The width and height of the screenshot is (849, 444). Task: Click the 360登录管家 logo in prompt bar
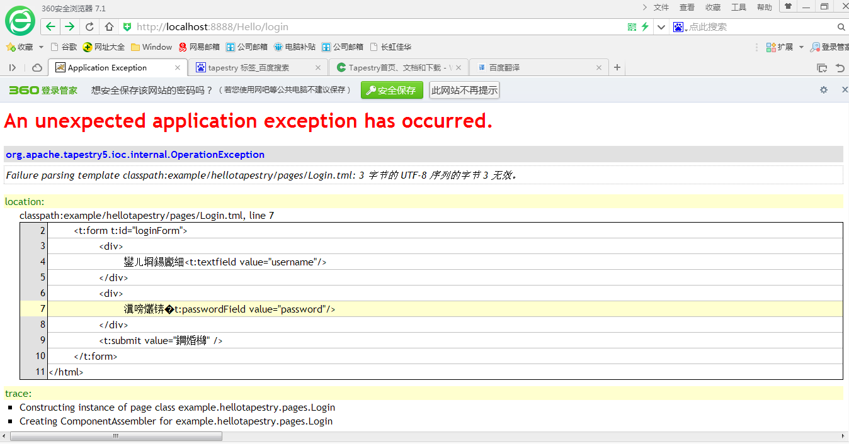click(43, 90)
